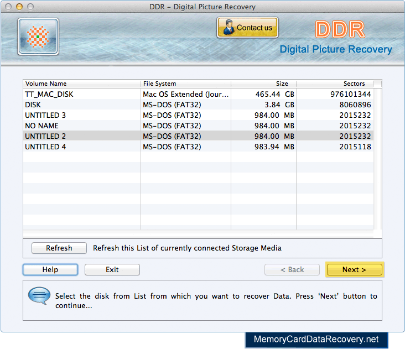Screen dimensions: 405x349
Task: Click the large orange DDR header text
Action: (x=340, y=29)
